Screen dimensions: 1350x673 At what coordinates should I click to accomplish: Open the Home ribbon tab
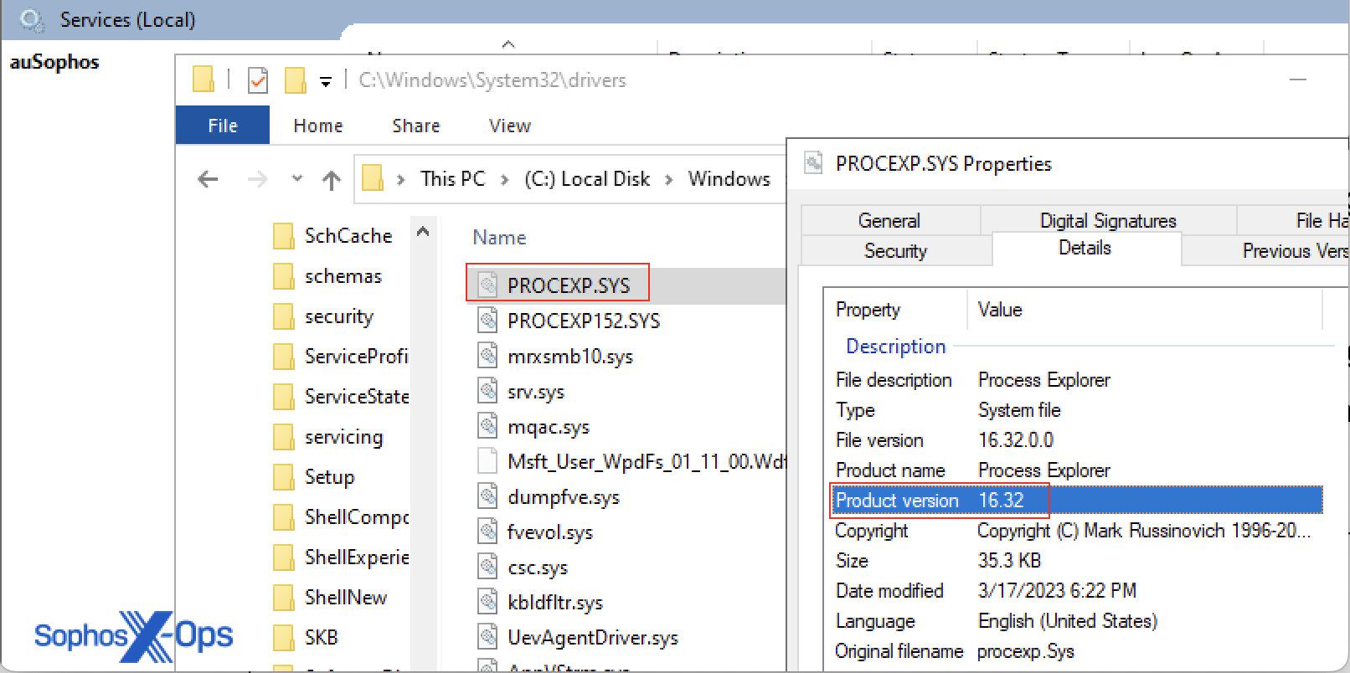(x=318, y=126)
